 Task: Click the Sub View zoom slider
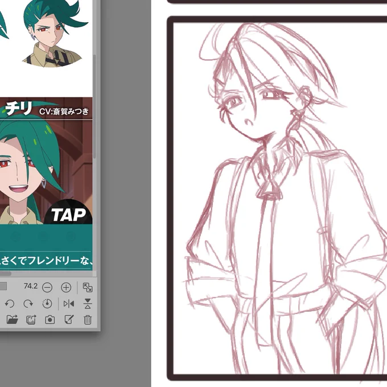tap(3, 286)
